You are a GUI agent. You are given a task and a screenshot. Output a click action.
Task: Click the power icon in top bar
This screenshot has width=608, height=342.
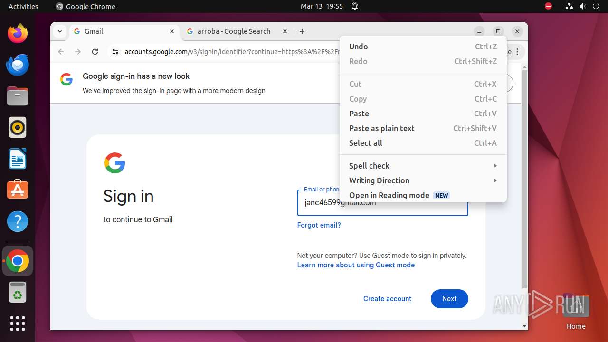(x=596, y=6)
